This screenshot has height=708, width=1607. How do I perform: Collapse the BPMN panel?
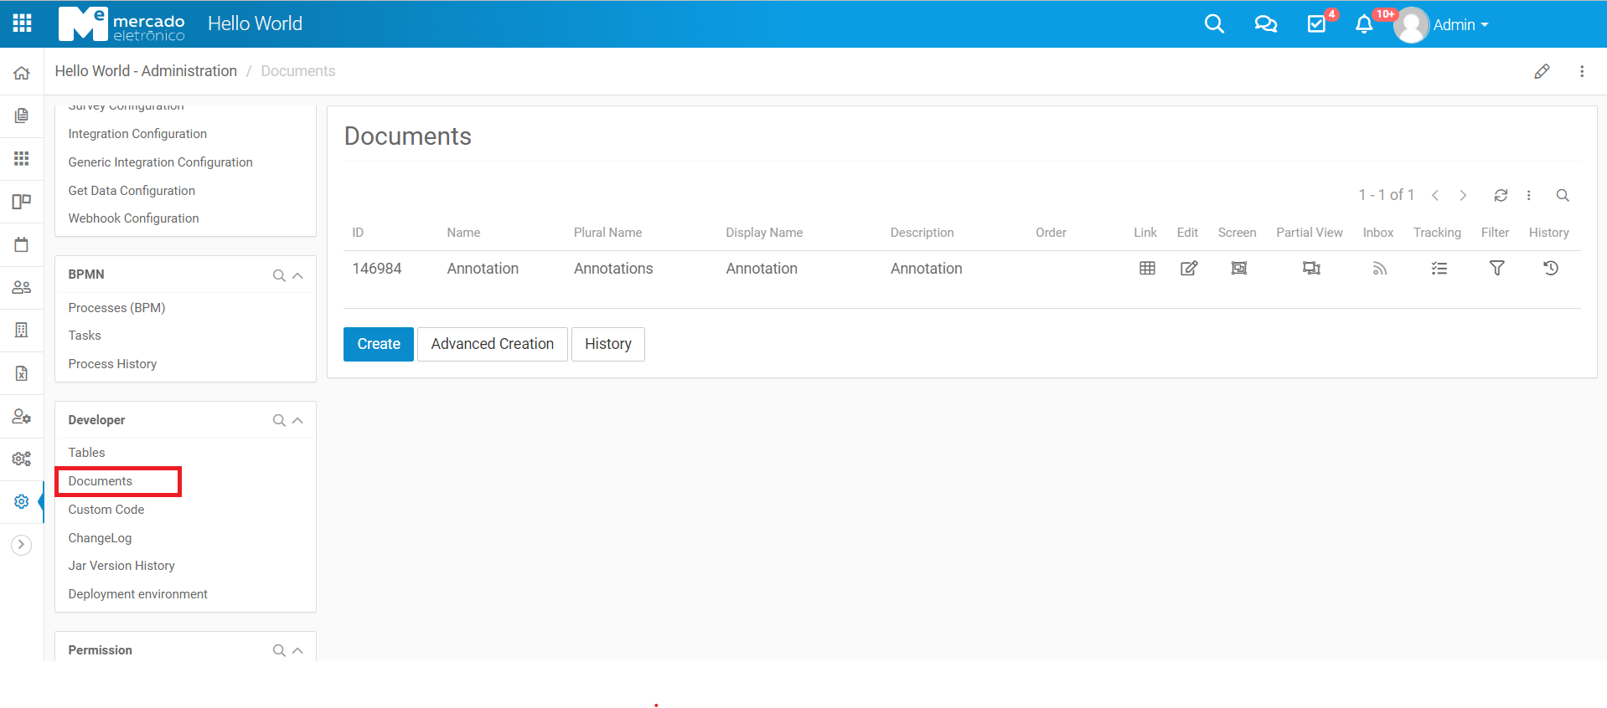297,275
